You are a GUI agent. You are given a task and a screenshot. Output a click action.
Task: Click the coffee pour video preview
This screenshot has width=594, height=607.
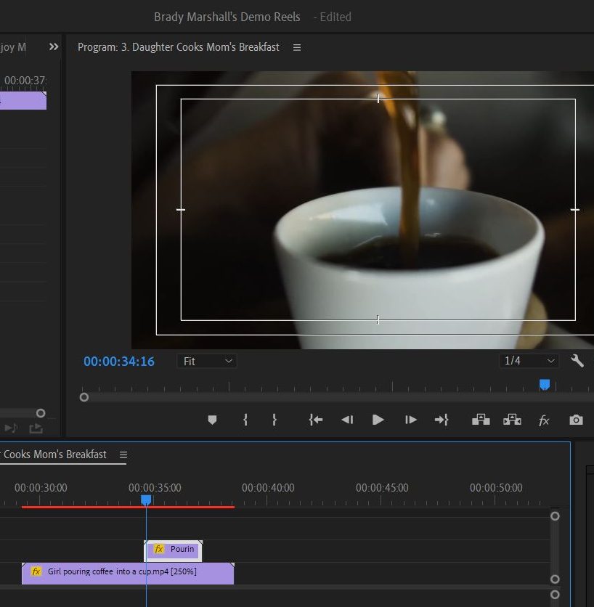coord(362,210)
